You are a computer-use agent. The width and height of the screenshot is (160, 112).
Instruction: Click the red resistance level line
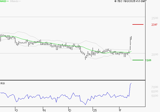138,24
